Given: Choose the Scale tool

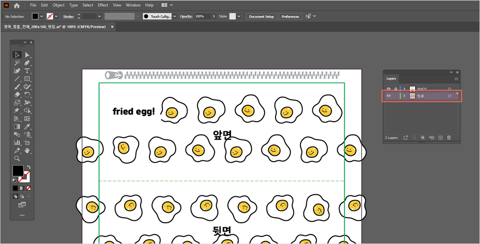Looking at the screenshot, I should 17,103.
